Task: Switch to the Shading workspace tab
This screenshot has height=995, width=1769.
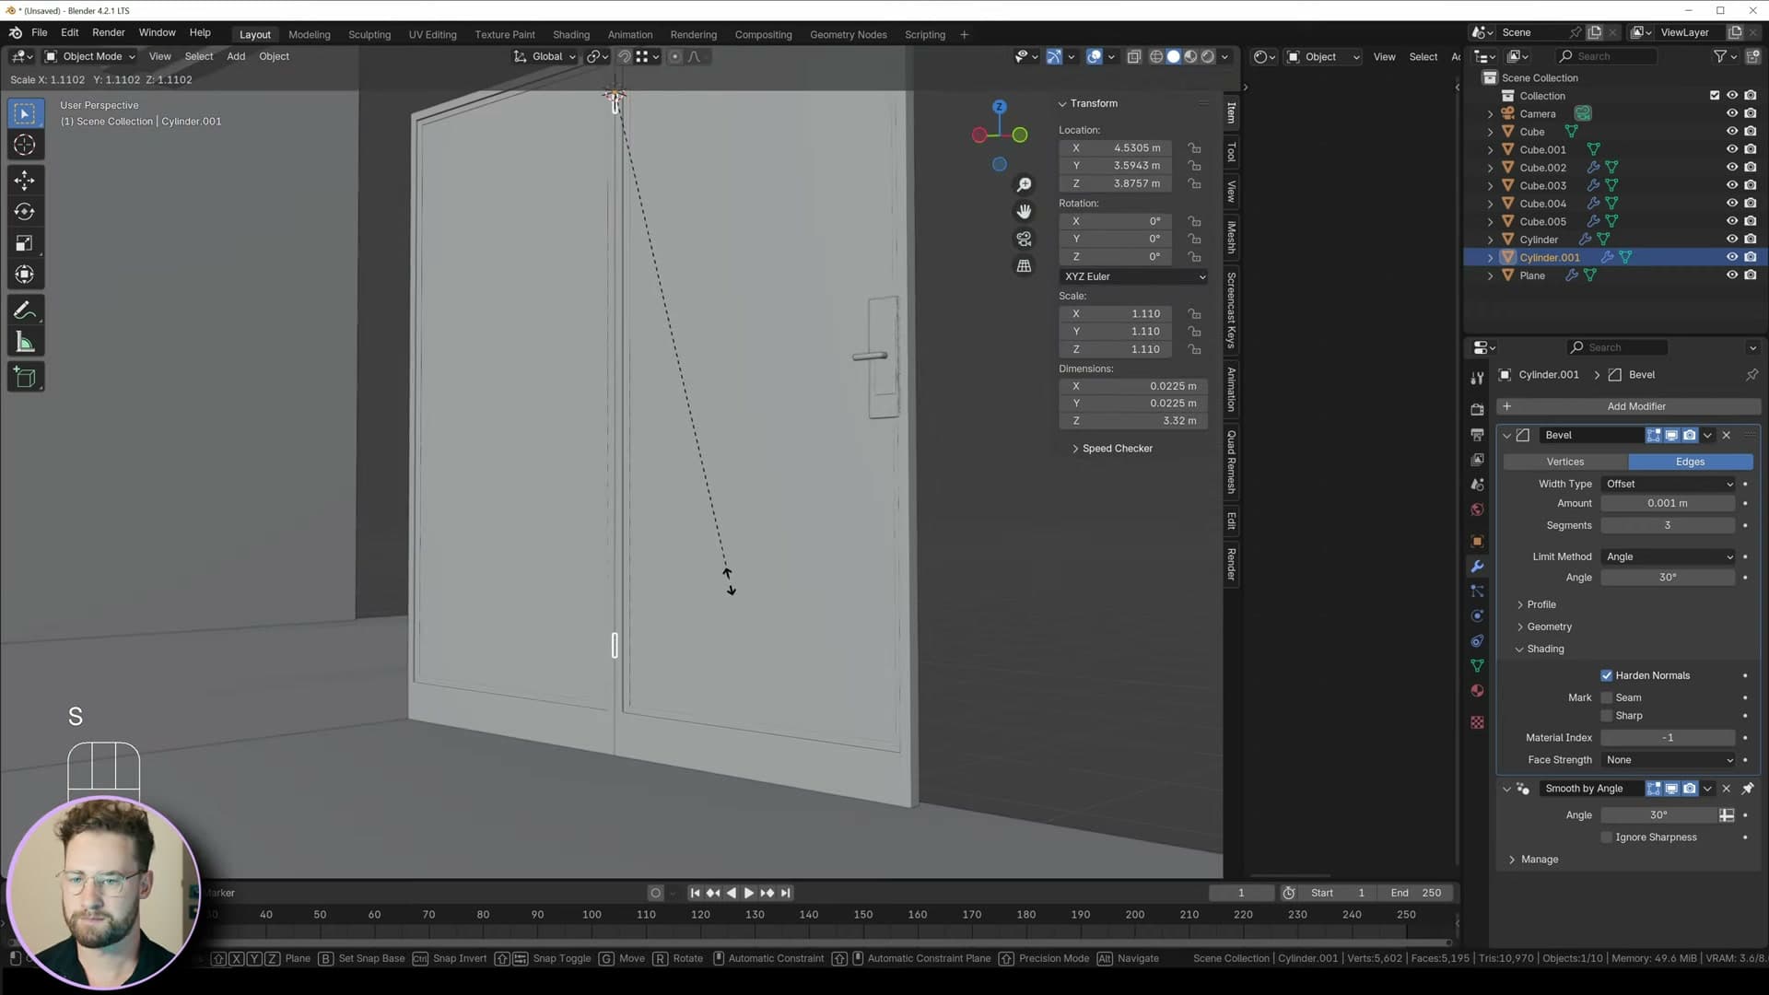Action: pyautogui.click(x=571, y=34)
